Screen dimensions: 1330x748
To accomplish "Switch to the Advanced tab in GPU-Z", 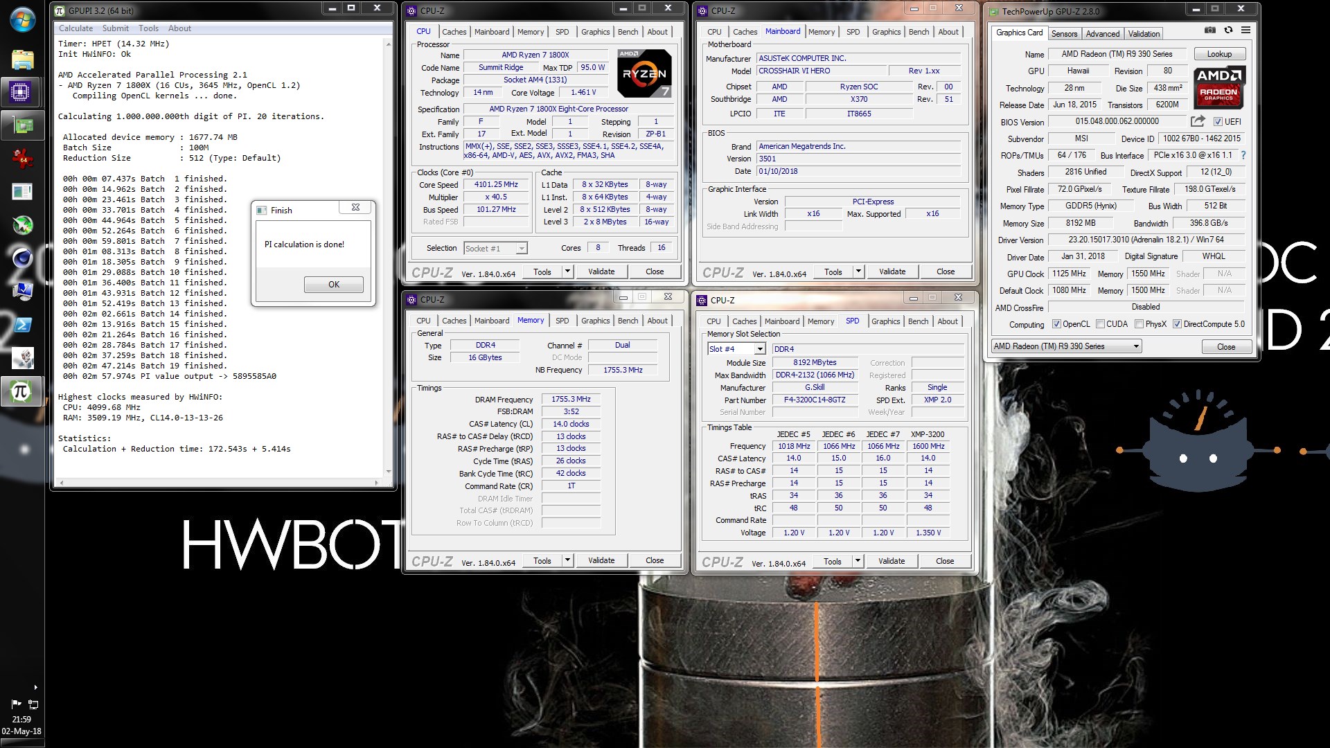I will [x=1102, y=33].
